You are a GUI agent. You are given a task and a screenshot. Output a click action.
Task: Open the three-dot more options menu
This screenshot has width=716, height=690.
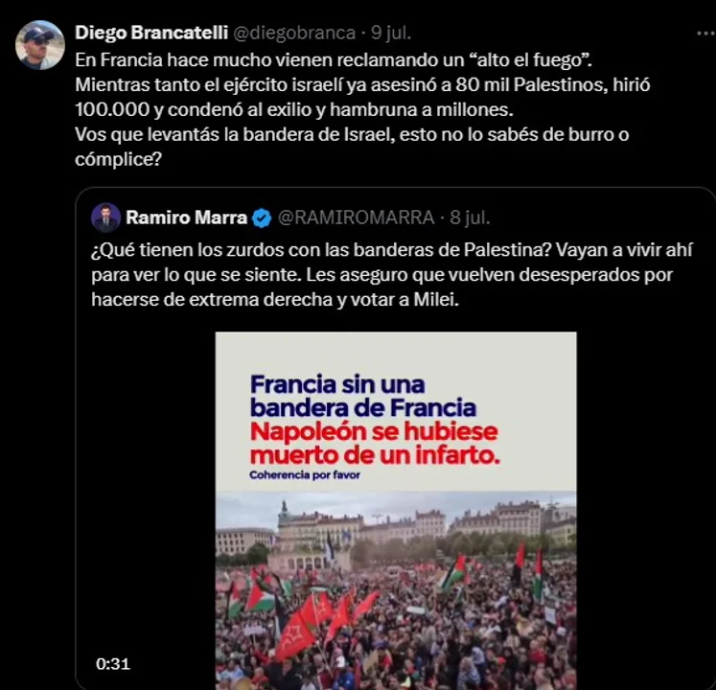[705, 34]
